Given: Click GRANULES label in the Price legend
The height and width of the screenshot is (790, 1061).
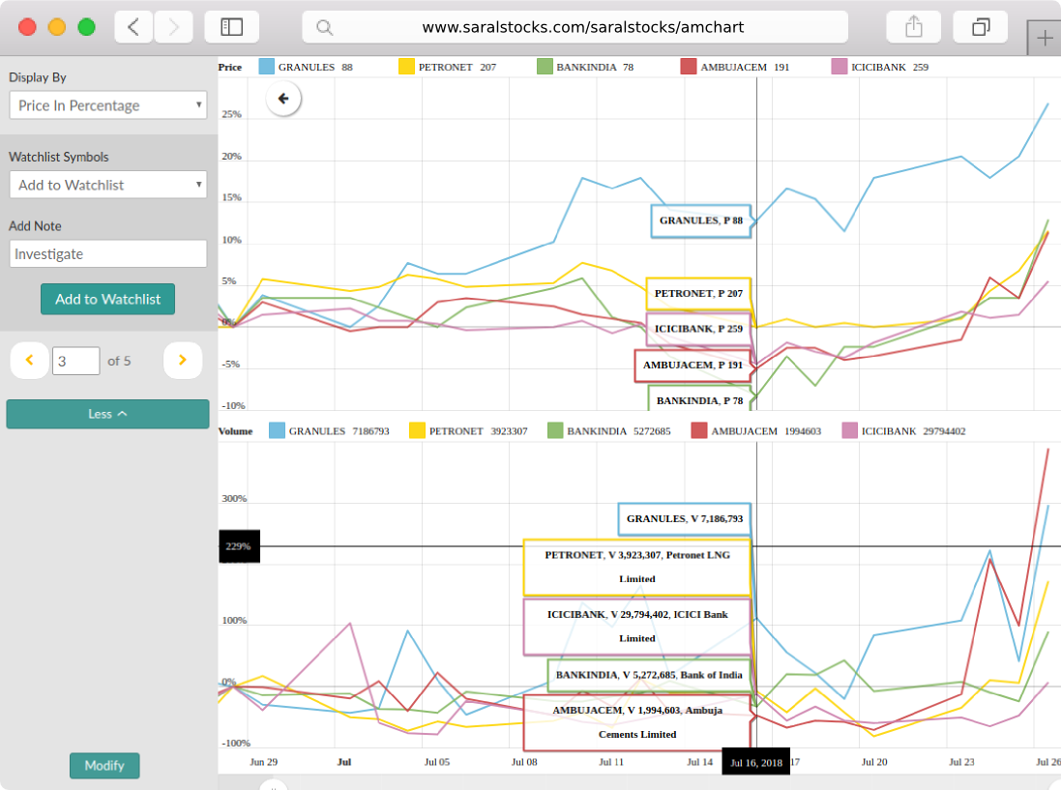Looking at the screenshot, I should pyautogui.click(x=307, y=67).
